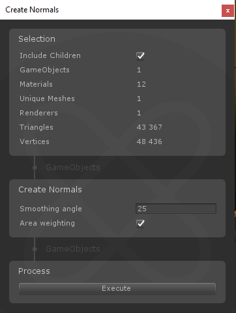Click the connector node dot below Selection
The width and height of the screenshot is (236, 313).
[x=35, y=168]
